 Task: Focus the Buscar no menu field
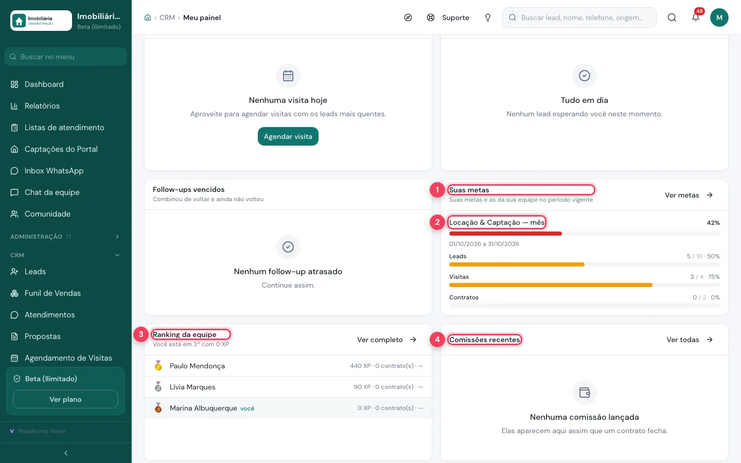(66, 57)
